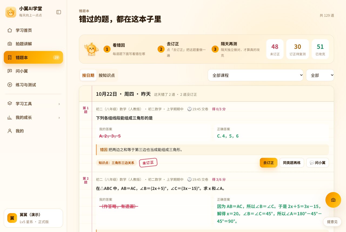Click the mascot chick in the steps banner
The width and height of the screenshot is (346, 232).
(91, 49)
